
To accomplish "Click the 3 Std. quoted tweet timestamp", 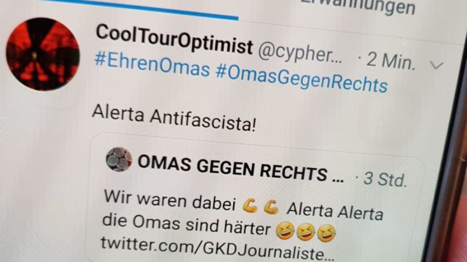I will click(381, 179).
